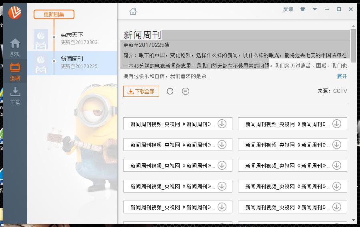
Task: Select 杂志天下 in the series list
Action: 72,35
